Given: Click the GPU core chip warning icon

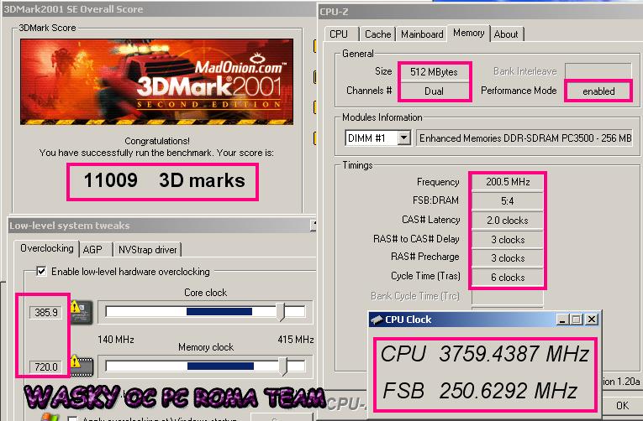Looking at the screenshot, I should click(x=82, y=312).
